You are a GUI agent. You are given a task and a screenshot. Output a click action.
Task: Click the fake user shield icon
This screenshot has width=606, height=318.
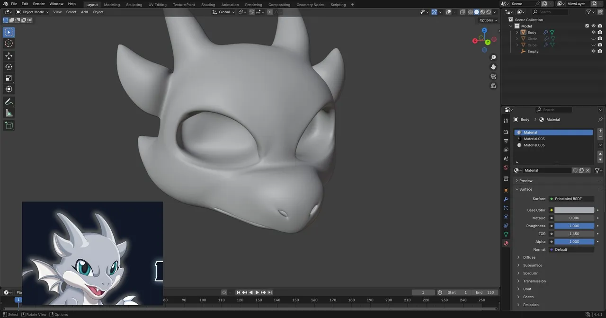(x=575, y=170)
